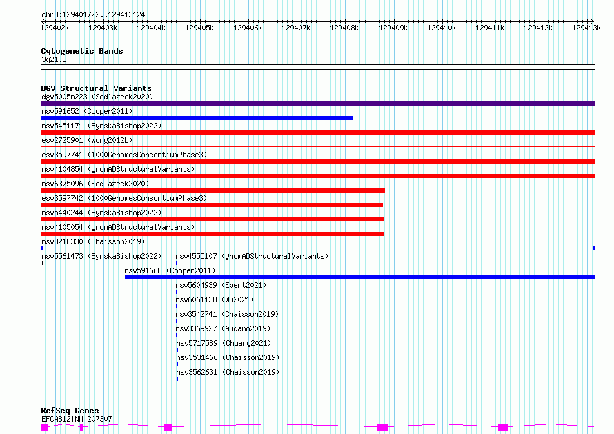The image size is (614, 434).
Task: Open nsv4105054 (gnomADStructuralVariants) label
Action: click(x=118, y=227)
